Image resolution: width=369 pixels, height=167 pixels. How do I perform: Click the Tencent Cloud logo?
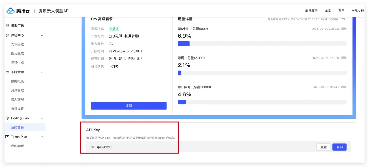tap(18, 11)
